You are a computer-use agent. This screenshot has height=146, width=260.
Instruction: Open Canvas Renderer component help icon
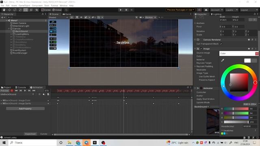[249, 40]
